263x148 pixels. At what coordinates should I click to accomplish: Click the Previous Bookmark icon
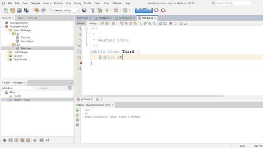[x=145, y=23]
